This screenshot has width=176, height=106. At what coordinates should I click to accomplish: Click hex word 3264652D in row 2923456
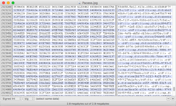click(x=19, y=33)
